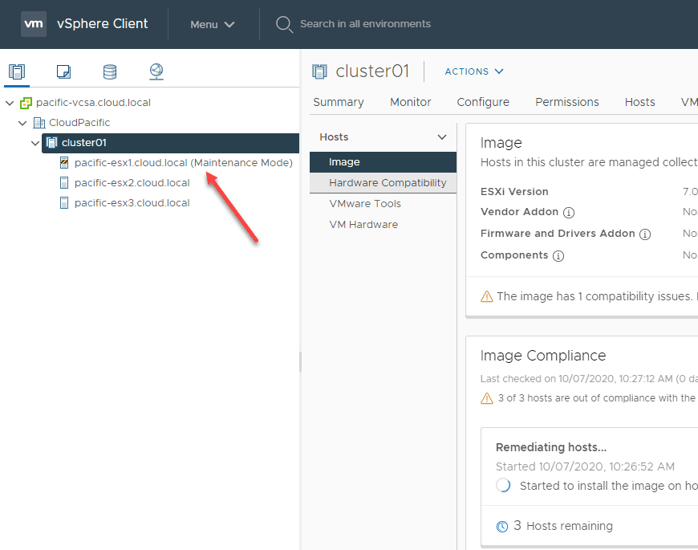Screen dimensions: 698x550
Task: Select Hardware Compatibility in the sidebar
Action: tap(388, 183)
